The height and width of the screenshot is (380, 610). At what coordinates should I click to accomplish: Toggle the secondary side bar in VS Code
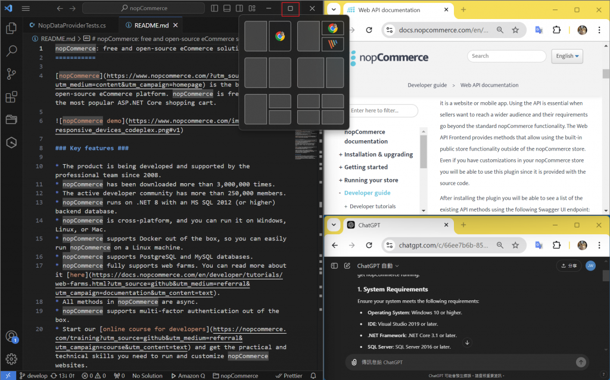tap(239, 8)
